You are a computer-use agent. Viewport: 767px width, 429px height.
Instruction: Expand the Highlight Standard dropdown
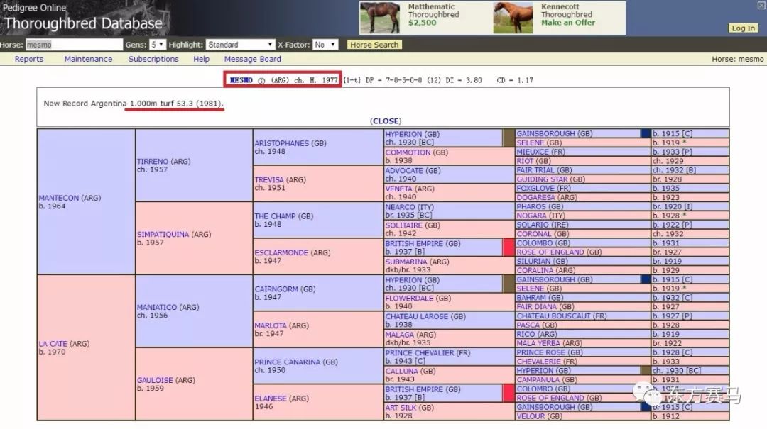click(240, 45)
